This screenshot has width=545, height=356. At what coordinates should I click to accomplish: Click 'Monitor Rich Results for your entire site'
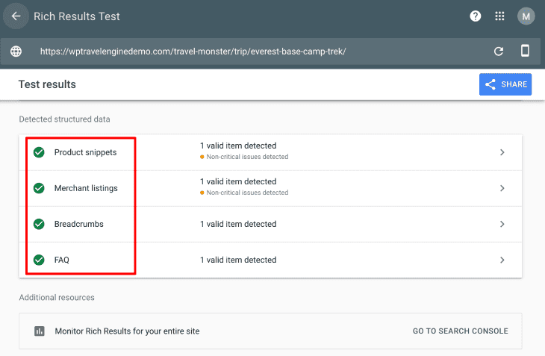click(x=127, y=331)
